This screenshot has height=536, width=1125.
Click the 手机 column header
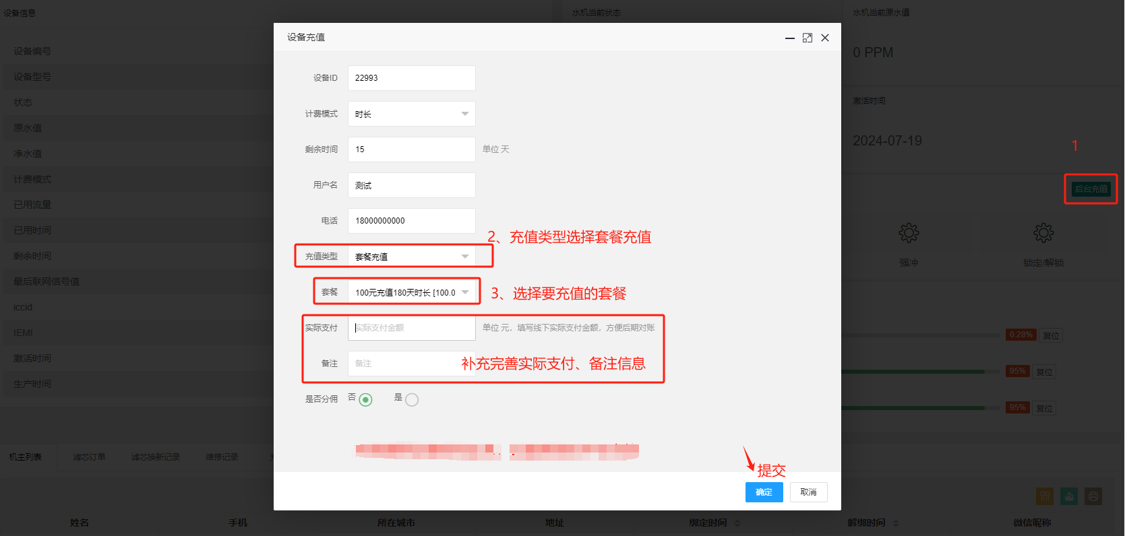pyautogui.click(x=238, y=523)
